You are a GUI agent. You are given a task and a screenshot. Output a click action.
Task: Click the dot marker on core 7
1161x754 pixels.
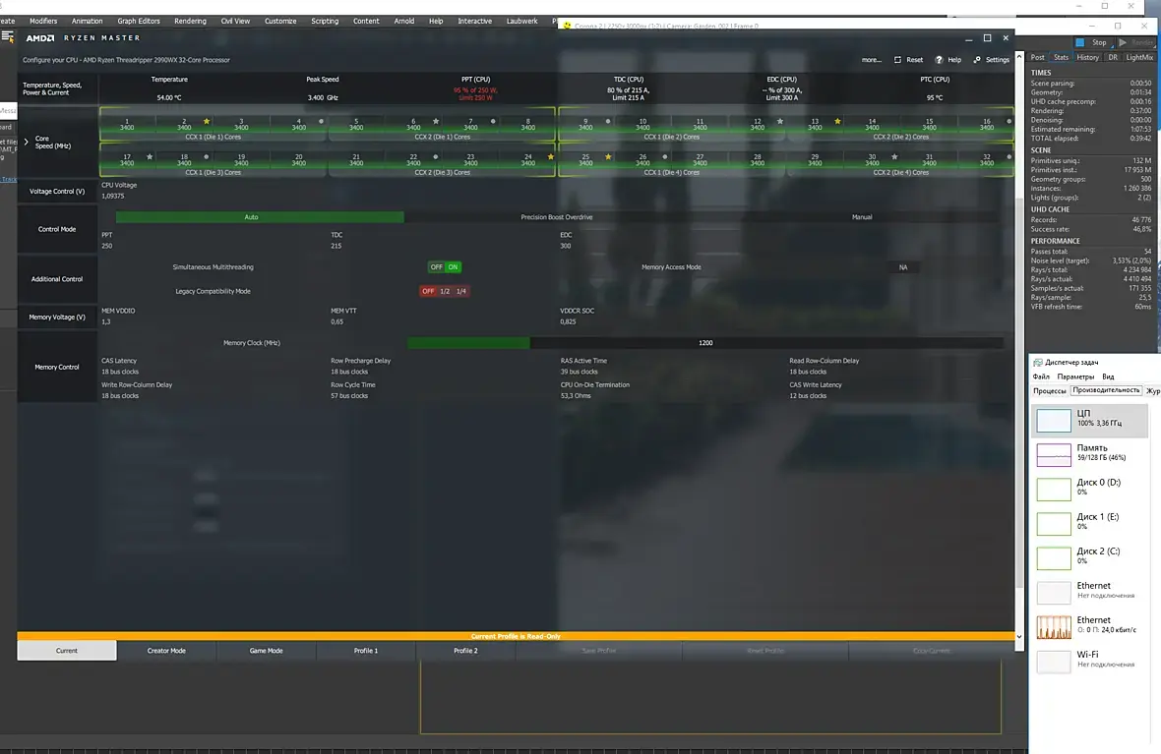click(493, 121)
